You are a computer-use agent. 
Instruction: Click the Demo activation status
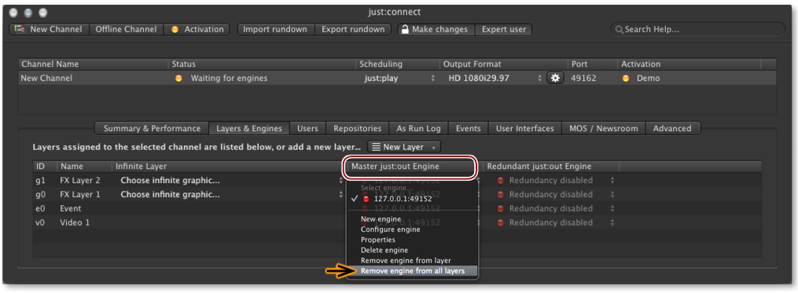(x=648, y=79)
